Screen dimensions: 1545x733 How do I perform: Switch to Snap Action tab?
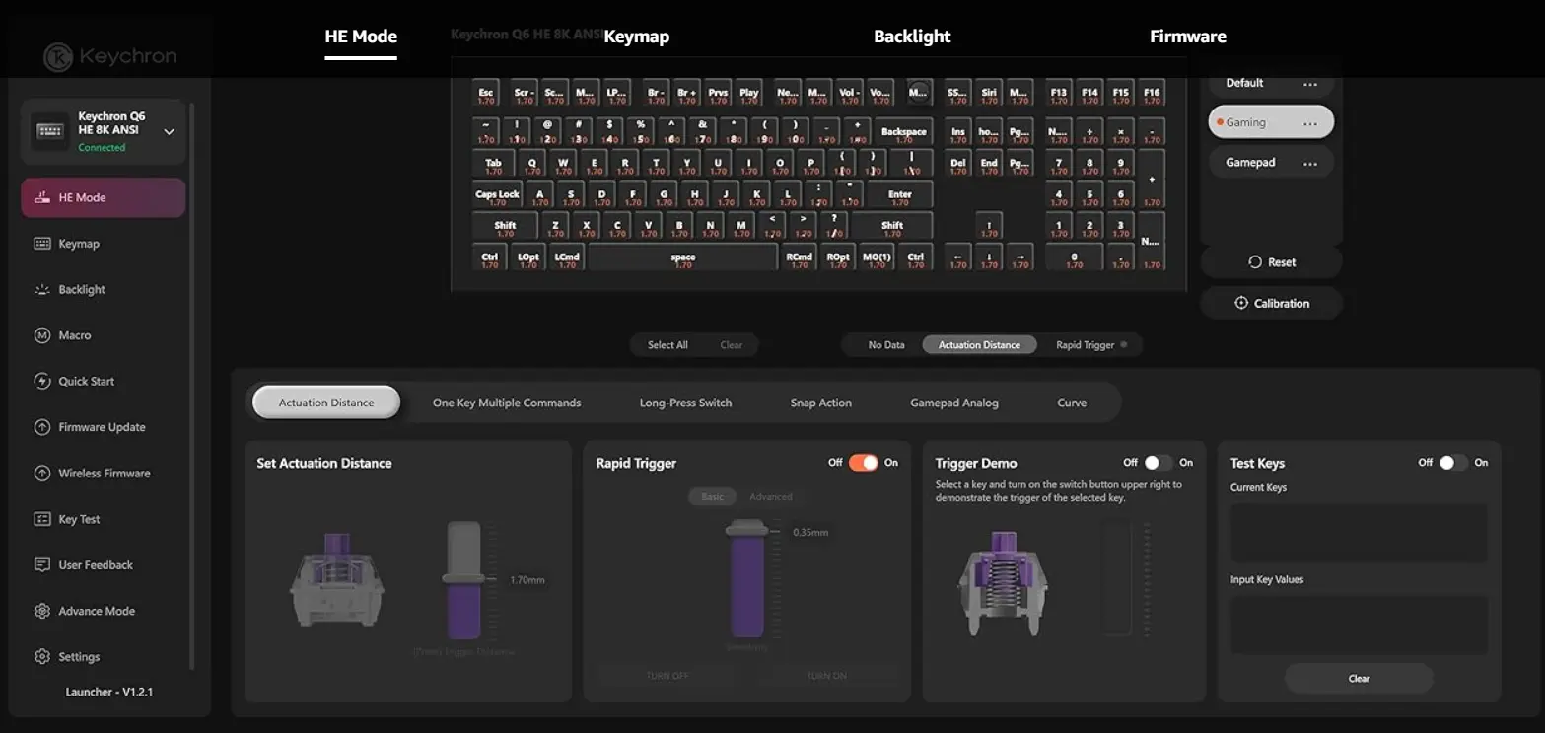tap(820, 403)
